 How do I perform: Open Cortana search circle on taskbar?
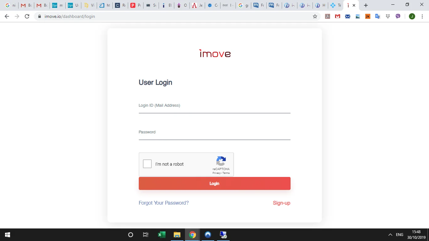coord(131,235)
